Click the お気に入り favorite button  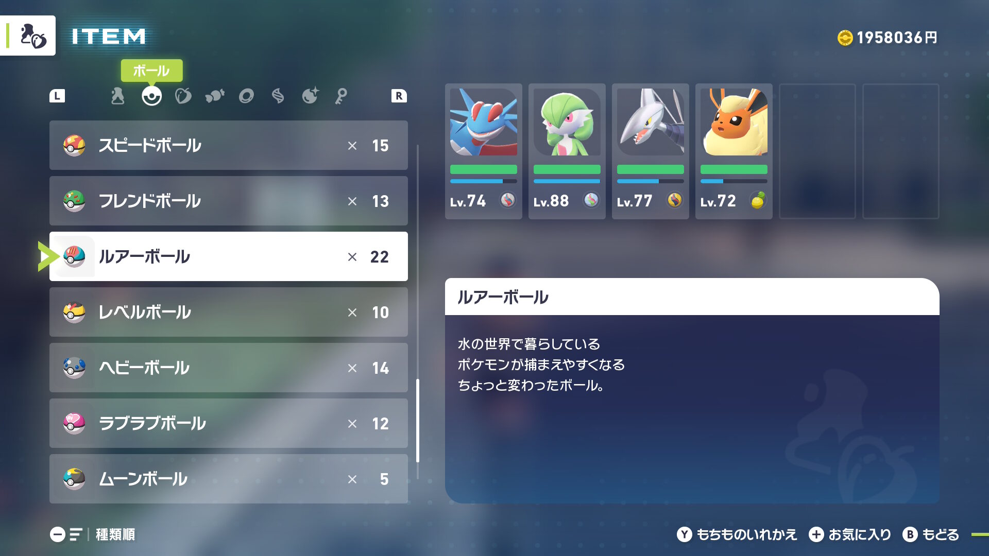(850, 534)
